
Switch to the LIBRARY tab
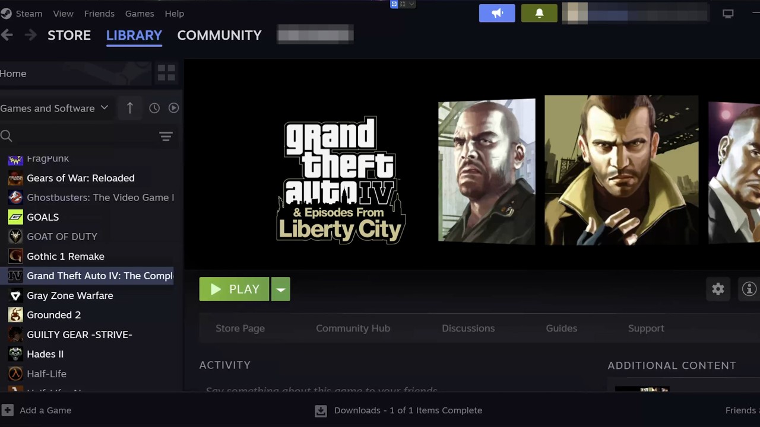134,35
